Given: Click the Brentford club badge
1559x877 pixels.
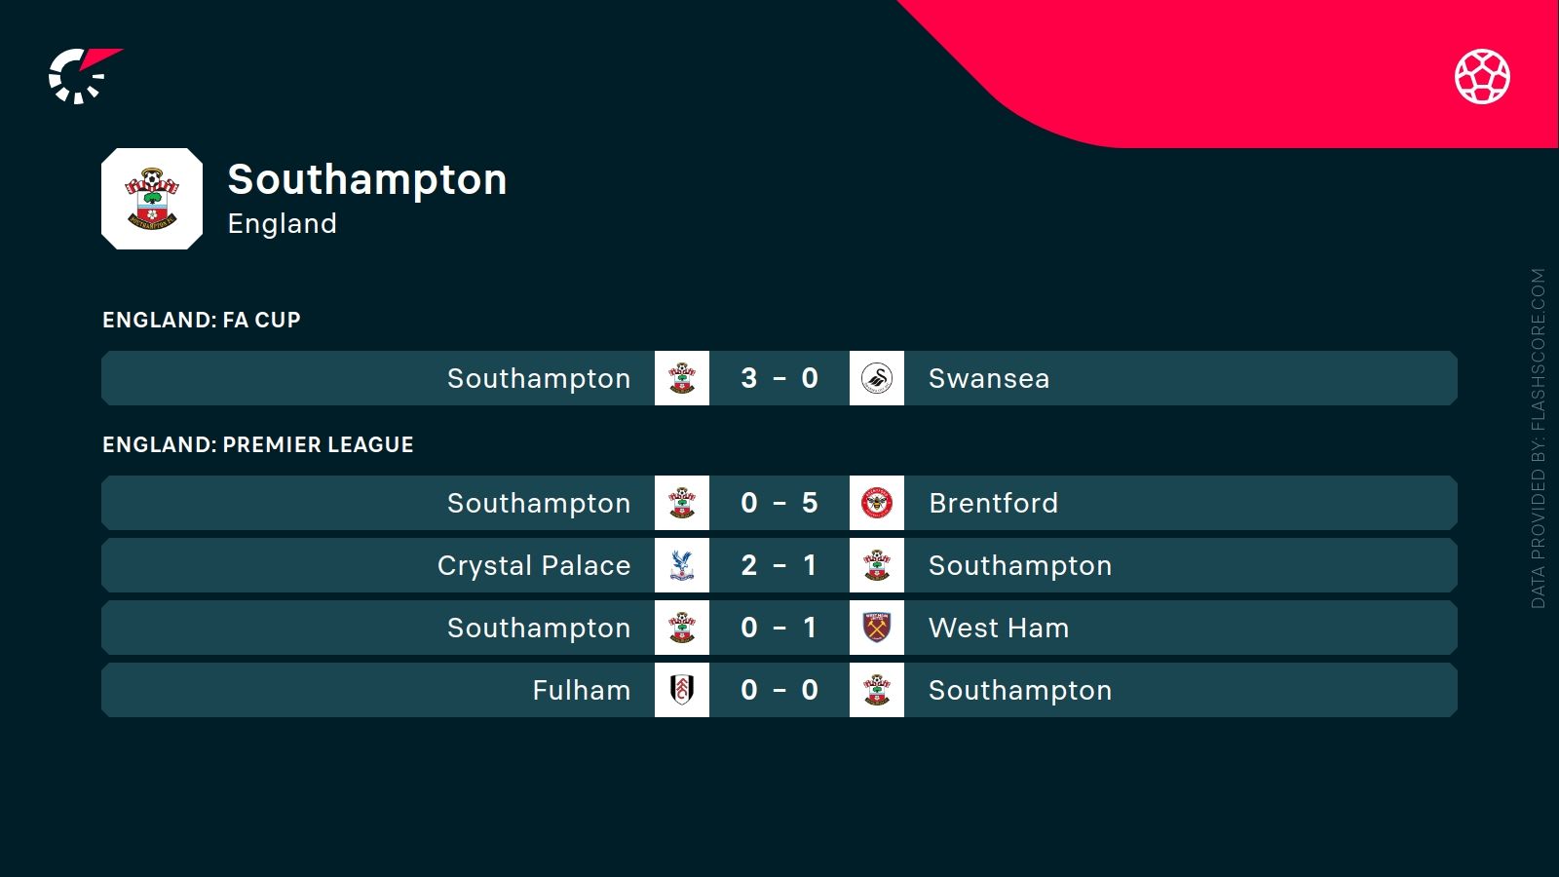Looking at the screenshot, I should point(877,503).
